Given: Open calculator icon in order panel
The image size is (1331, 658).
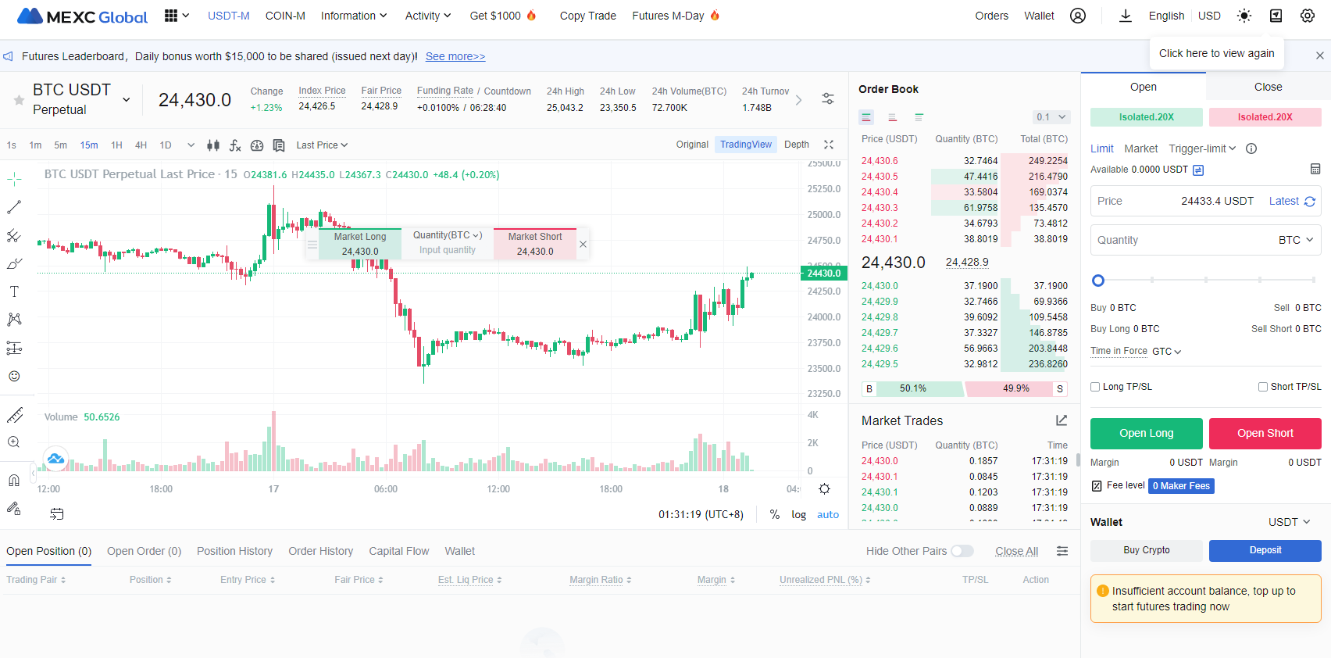Looking at the screenshot, I should point(1315,169).
